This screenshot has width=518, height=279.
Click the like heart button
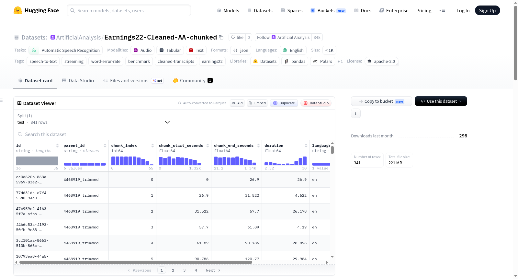tap(237, 37)
